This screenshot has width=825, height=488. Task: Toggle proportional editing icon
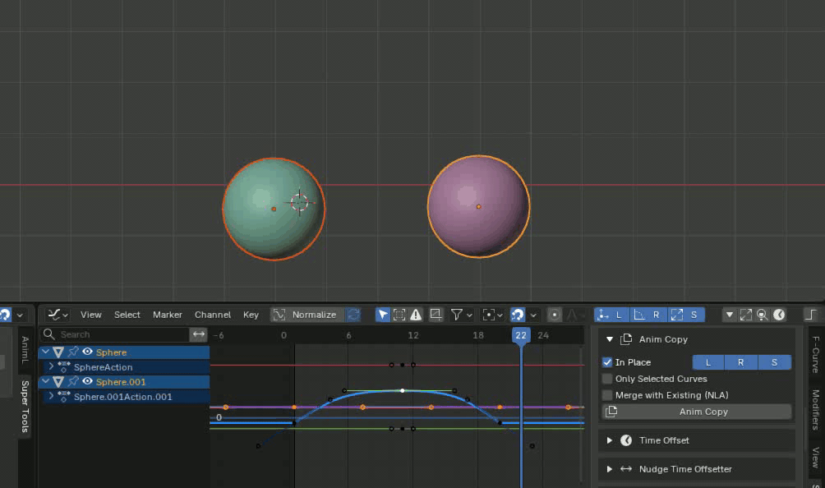tap(554, 315)
